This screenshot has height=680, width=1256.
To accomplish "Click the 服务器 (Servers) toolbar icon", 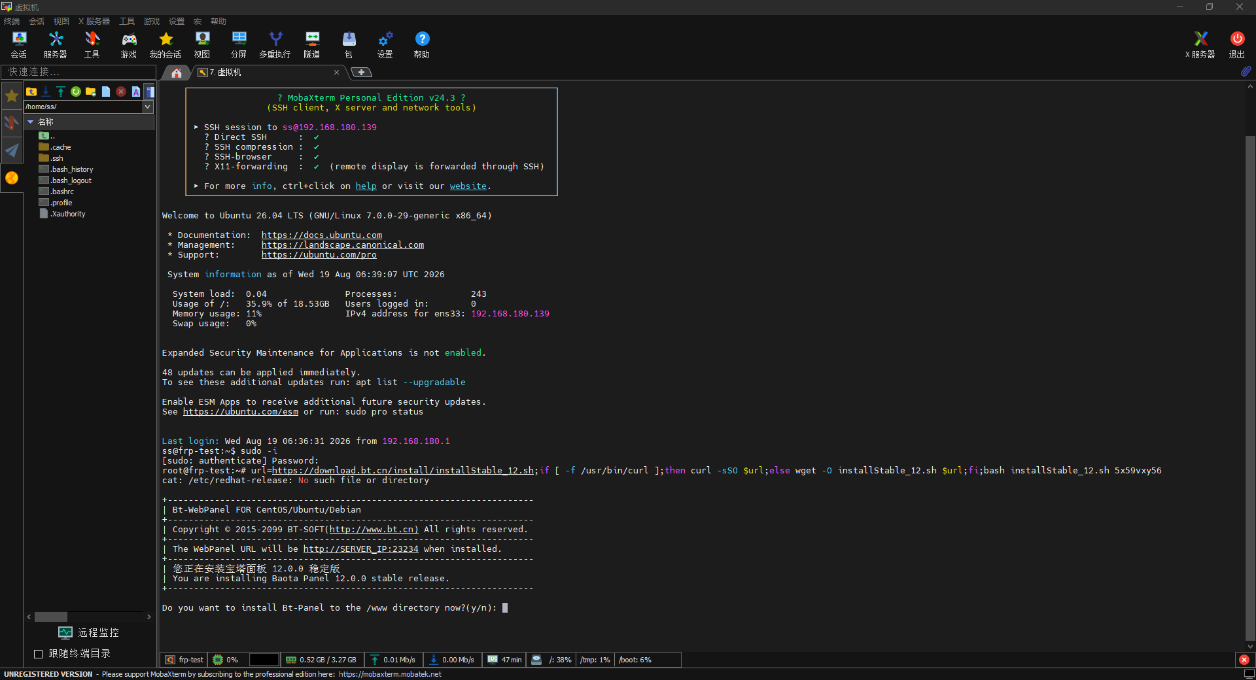I will click(56, 45).
